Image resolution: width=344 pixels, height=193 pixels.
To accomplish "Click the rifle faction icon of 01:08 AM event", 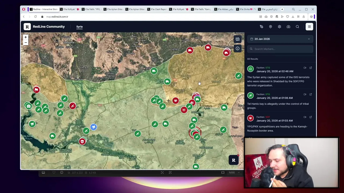I will tap(250, 96).
